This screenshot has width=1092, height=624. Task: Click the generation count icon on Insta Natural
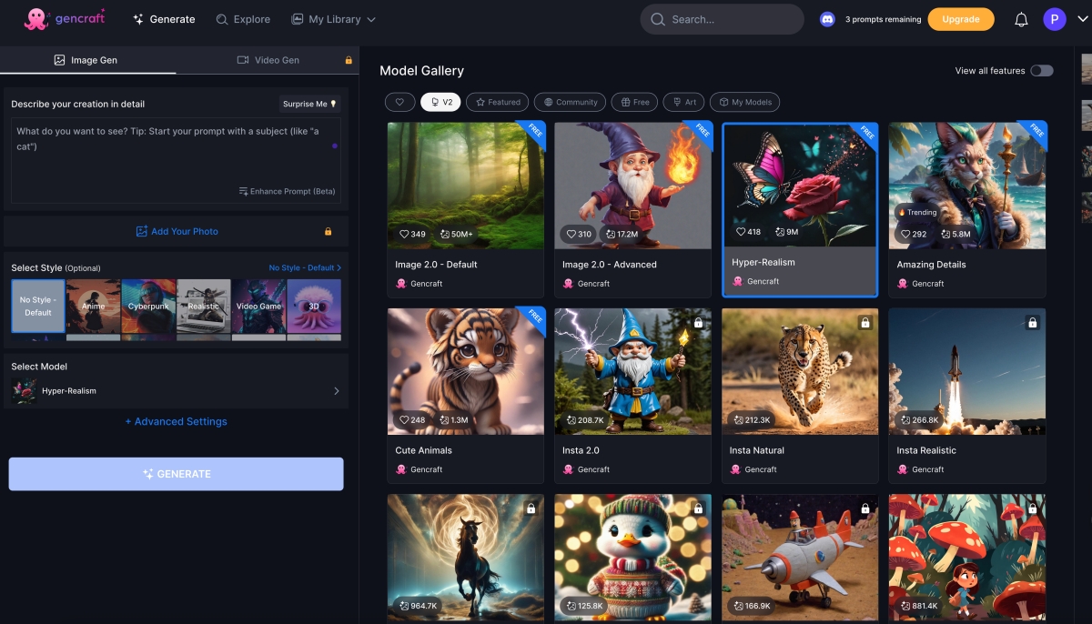click(739, 419)
